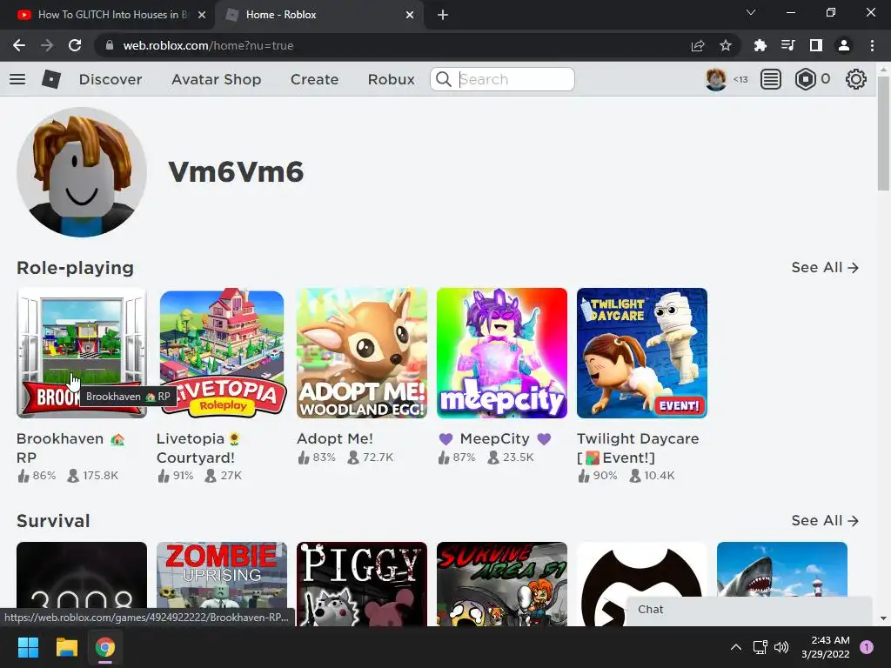
Task: Open the volume speaker tray icon
Action: pos(782,647)
